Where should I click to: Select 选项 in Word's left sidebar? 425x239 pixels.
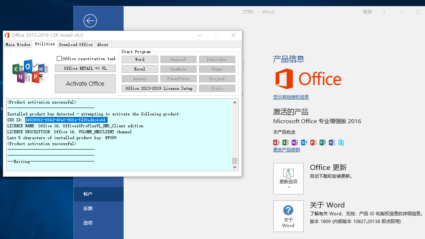(x=88, y=223)
